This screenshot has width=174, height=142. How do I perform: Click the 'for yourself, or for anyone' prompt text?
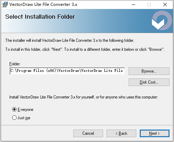[x=84, y=97]
